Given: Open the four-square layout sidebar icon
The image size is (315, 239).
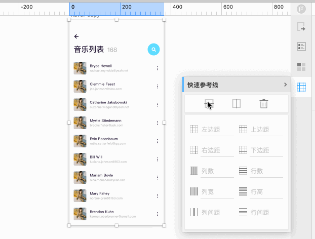Looking at the screenshot, I should click(x=301, y=67).
